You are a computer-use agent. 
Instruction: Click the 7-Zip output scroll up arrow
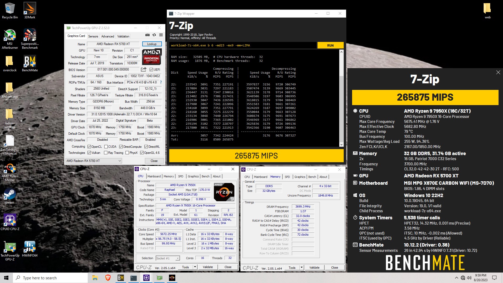pyautogui.click(x=341, y=52)
